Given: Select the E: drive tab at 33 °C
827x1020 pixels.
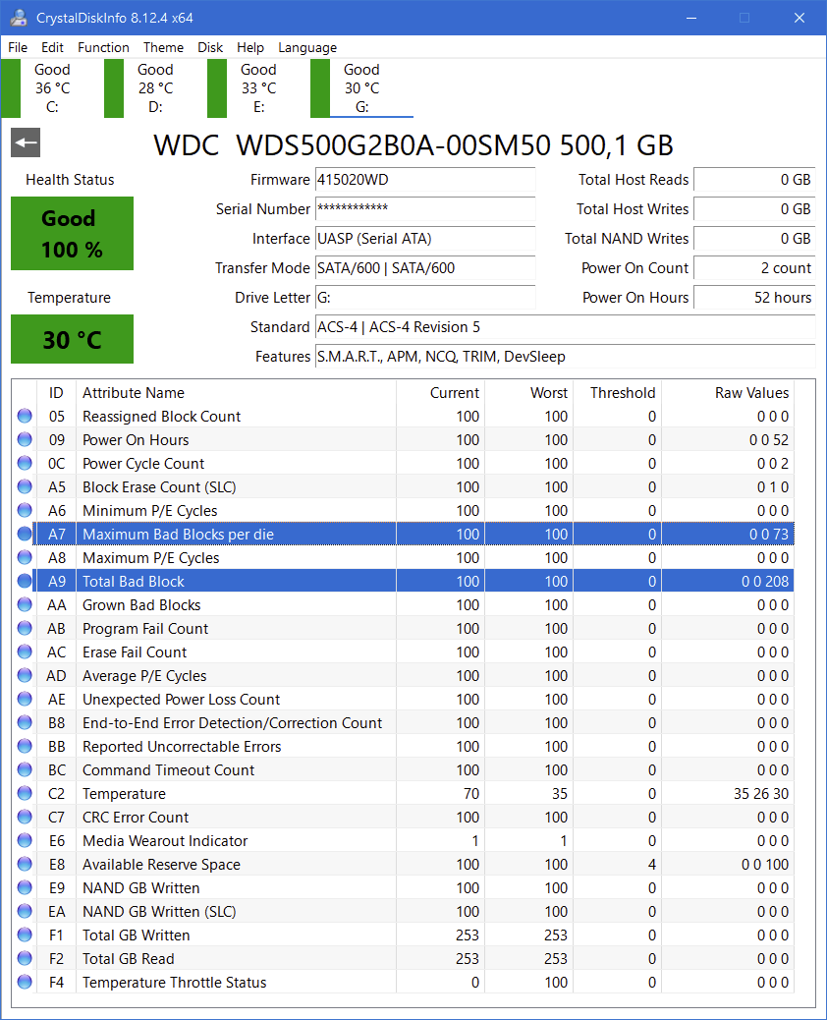Looking at the screenshot, I should [257, 88].
